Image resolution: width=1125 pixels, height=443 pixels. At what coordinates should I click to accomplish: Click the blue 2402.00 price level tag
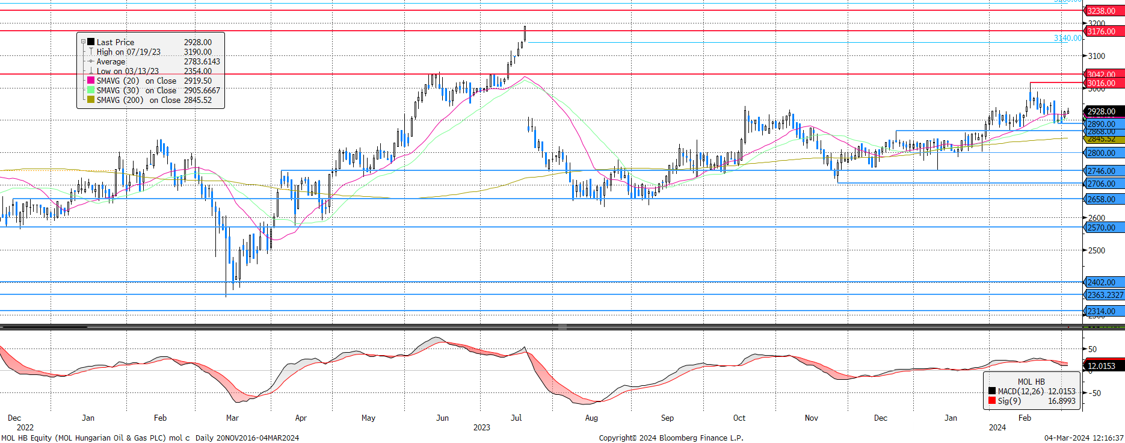tap(1103, 282)
